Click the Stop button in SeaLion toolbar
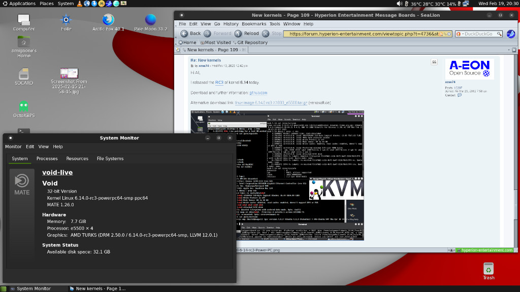 272,33
